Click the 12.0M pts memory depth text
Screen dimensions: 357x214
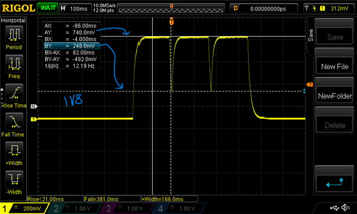pyautogui.click(x=103, y=11)
